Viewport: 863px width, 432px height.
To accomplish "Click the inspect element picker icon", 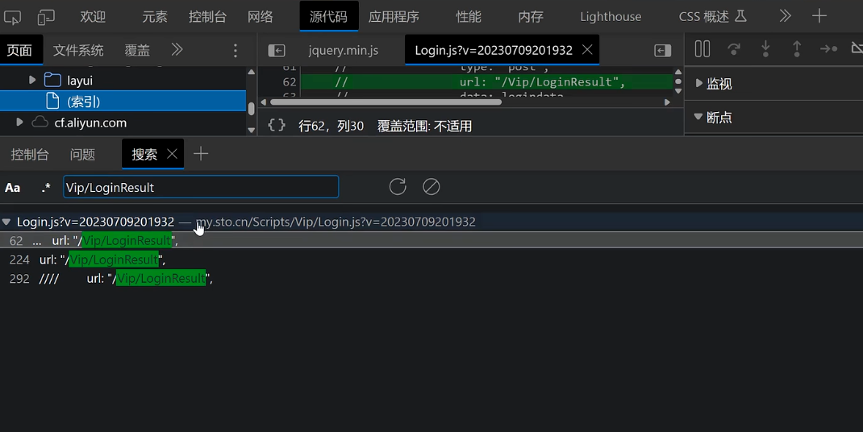I will (15, 16).
